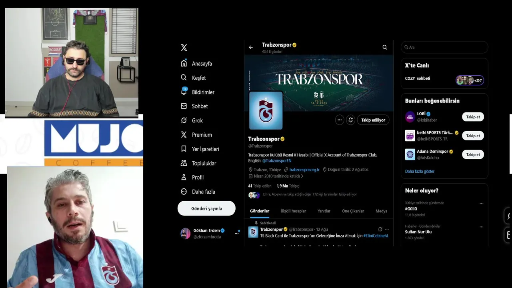
Task: Open followers-you-know list text
Action: click(310, 194)
